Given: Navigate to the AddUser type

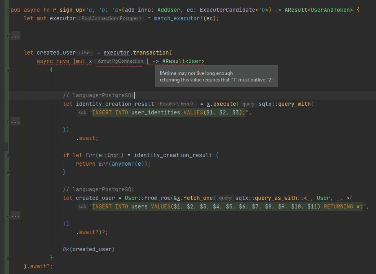Looking at the screenshot, I should [169, 10].
